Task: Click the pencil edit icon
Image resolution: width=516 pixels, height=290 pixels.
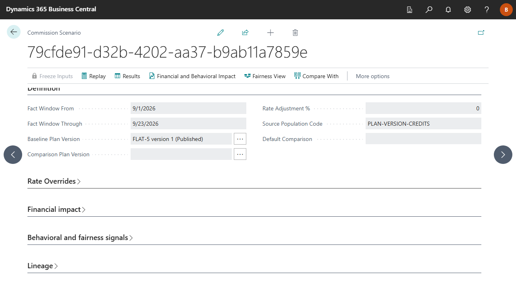Action: point(221,33)
